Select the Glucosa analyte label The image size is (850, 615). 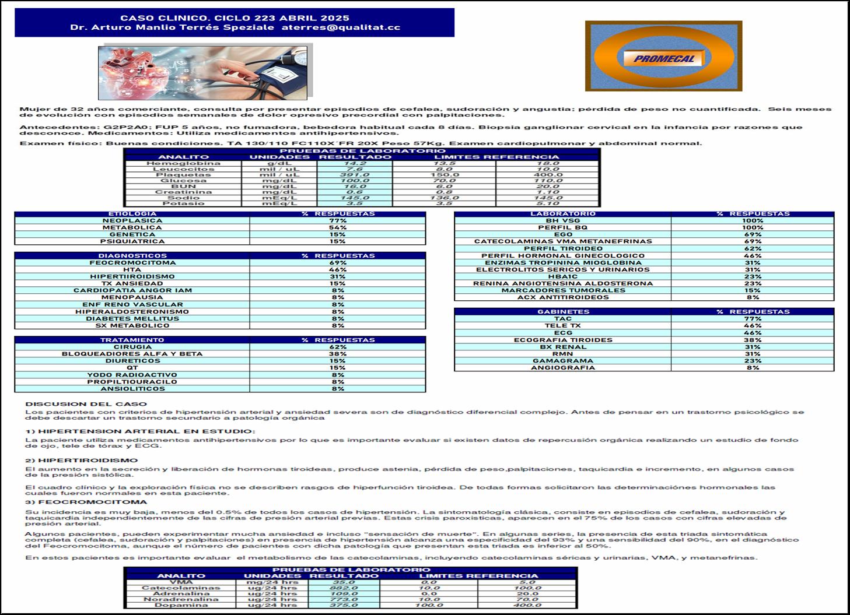pyautogui.click(x=183, y=181)
